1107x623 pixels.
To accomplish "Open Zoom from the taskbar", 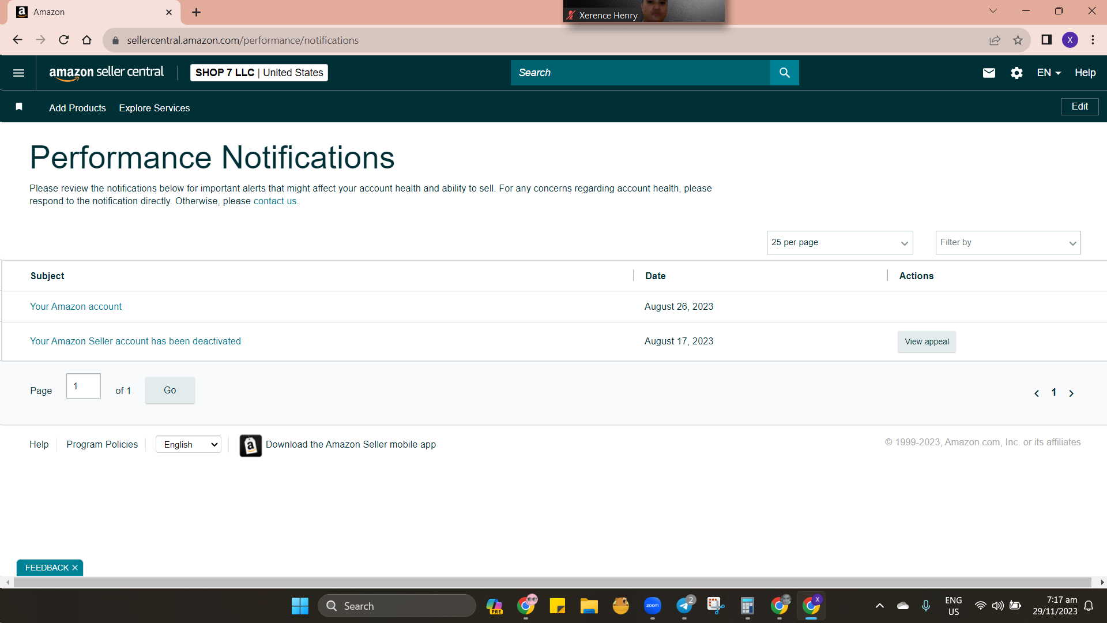I will coord(653,606).
